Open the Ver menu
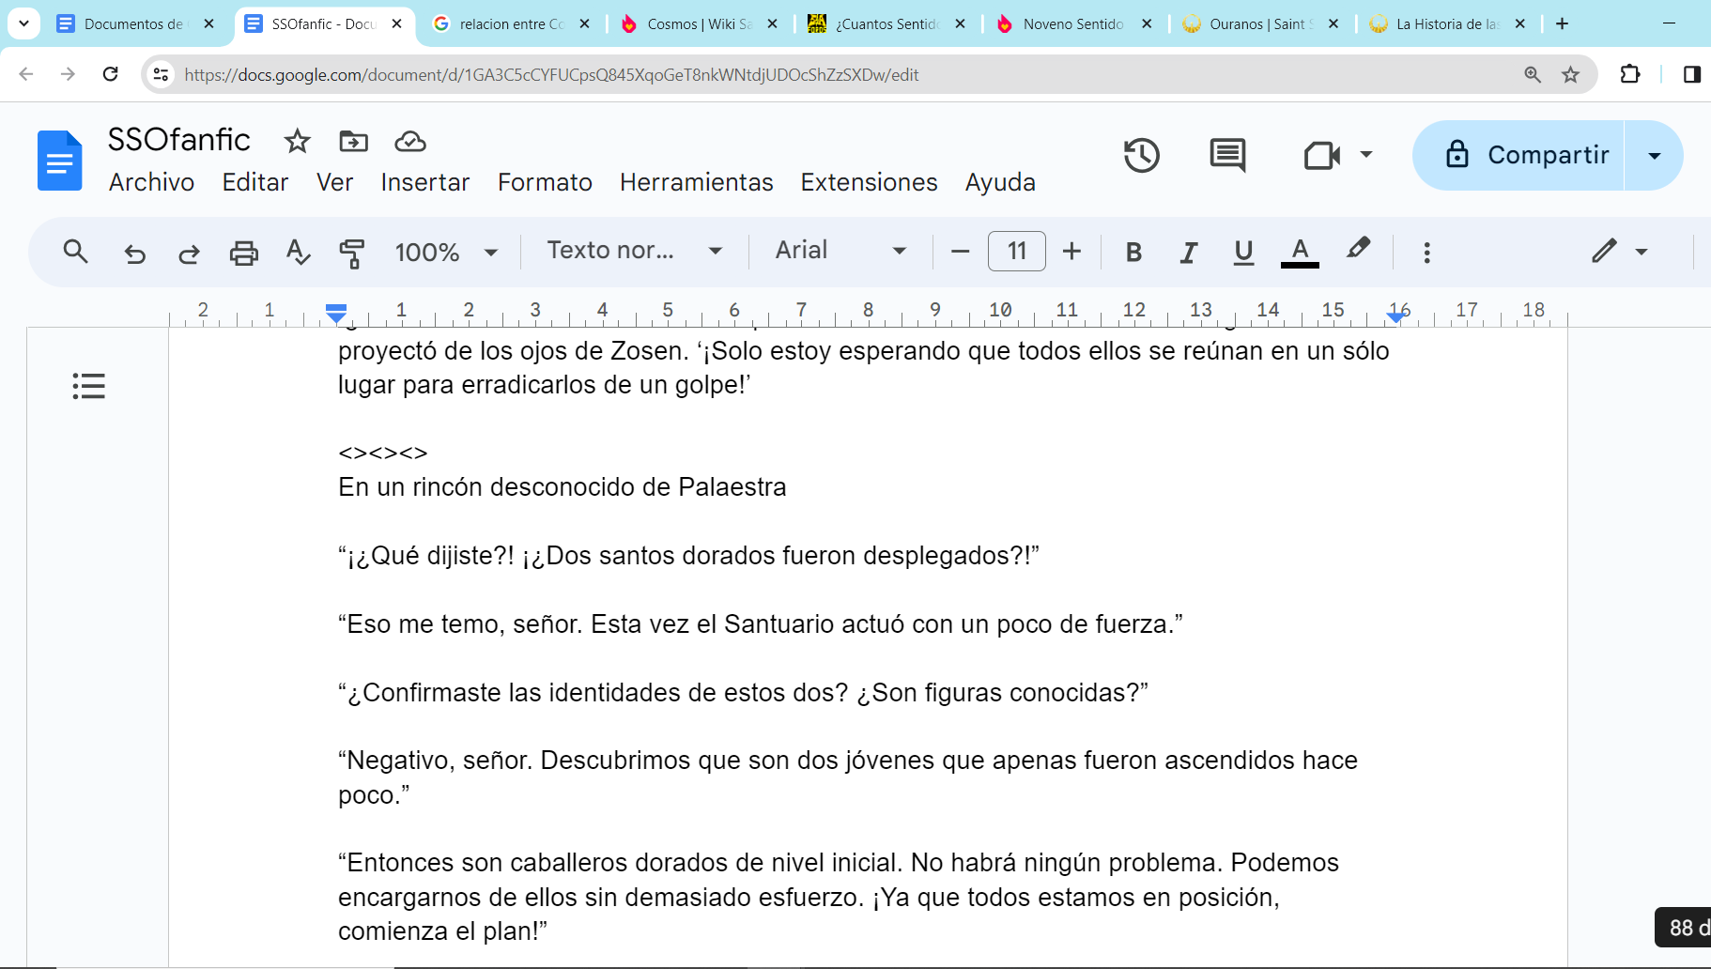Screen dimensions: 1711x969 point(334,182)
